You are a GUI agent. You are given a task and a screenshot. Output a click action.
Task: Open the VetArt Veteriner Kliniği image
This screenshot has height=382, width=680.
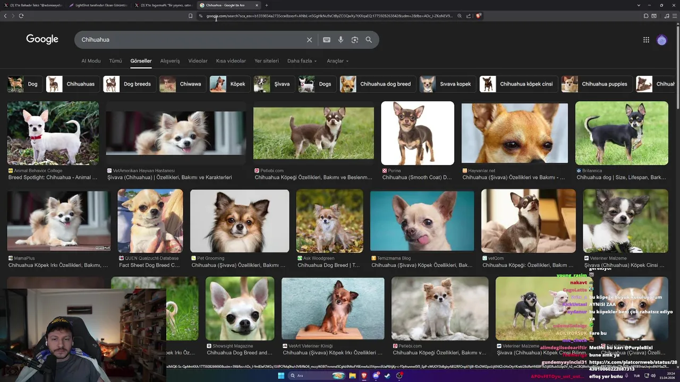(333, 308)
